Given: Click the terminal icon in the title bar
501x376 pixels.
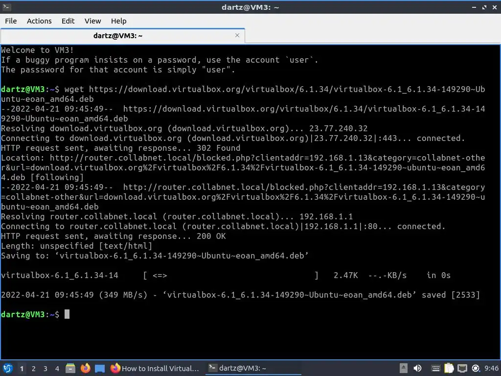Looking at the screenshot, I should (x=6, y=7).
